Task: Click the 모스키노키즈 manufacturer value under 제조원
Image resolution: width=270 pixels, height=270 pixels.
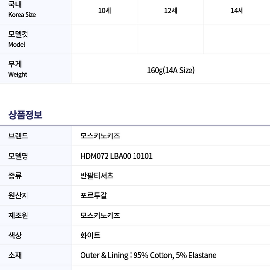Action: coord(100,216)
